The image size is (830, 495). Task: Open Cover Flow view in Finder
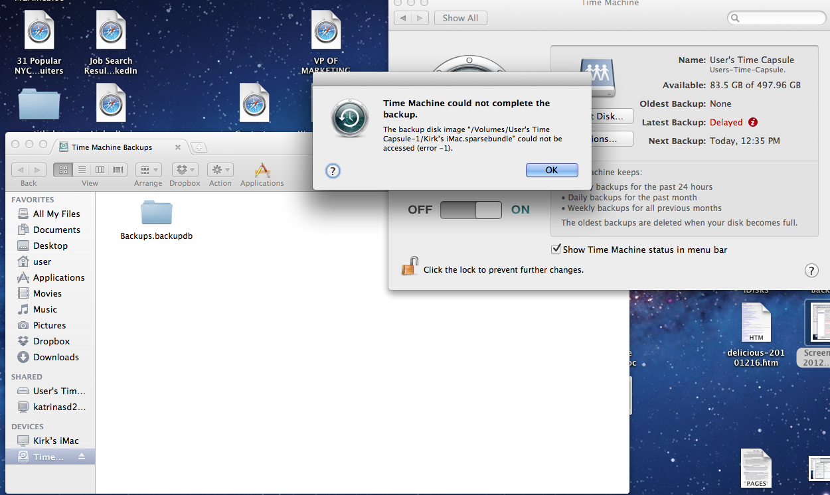[118, 169]
